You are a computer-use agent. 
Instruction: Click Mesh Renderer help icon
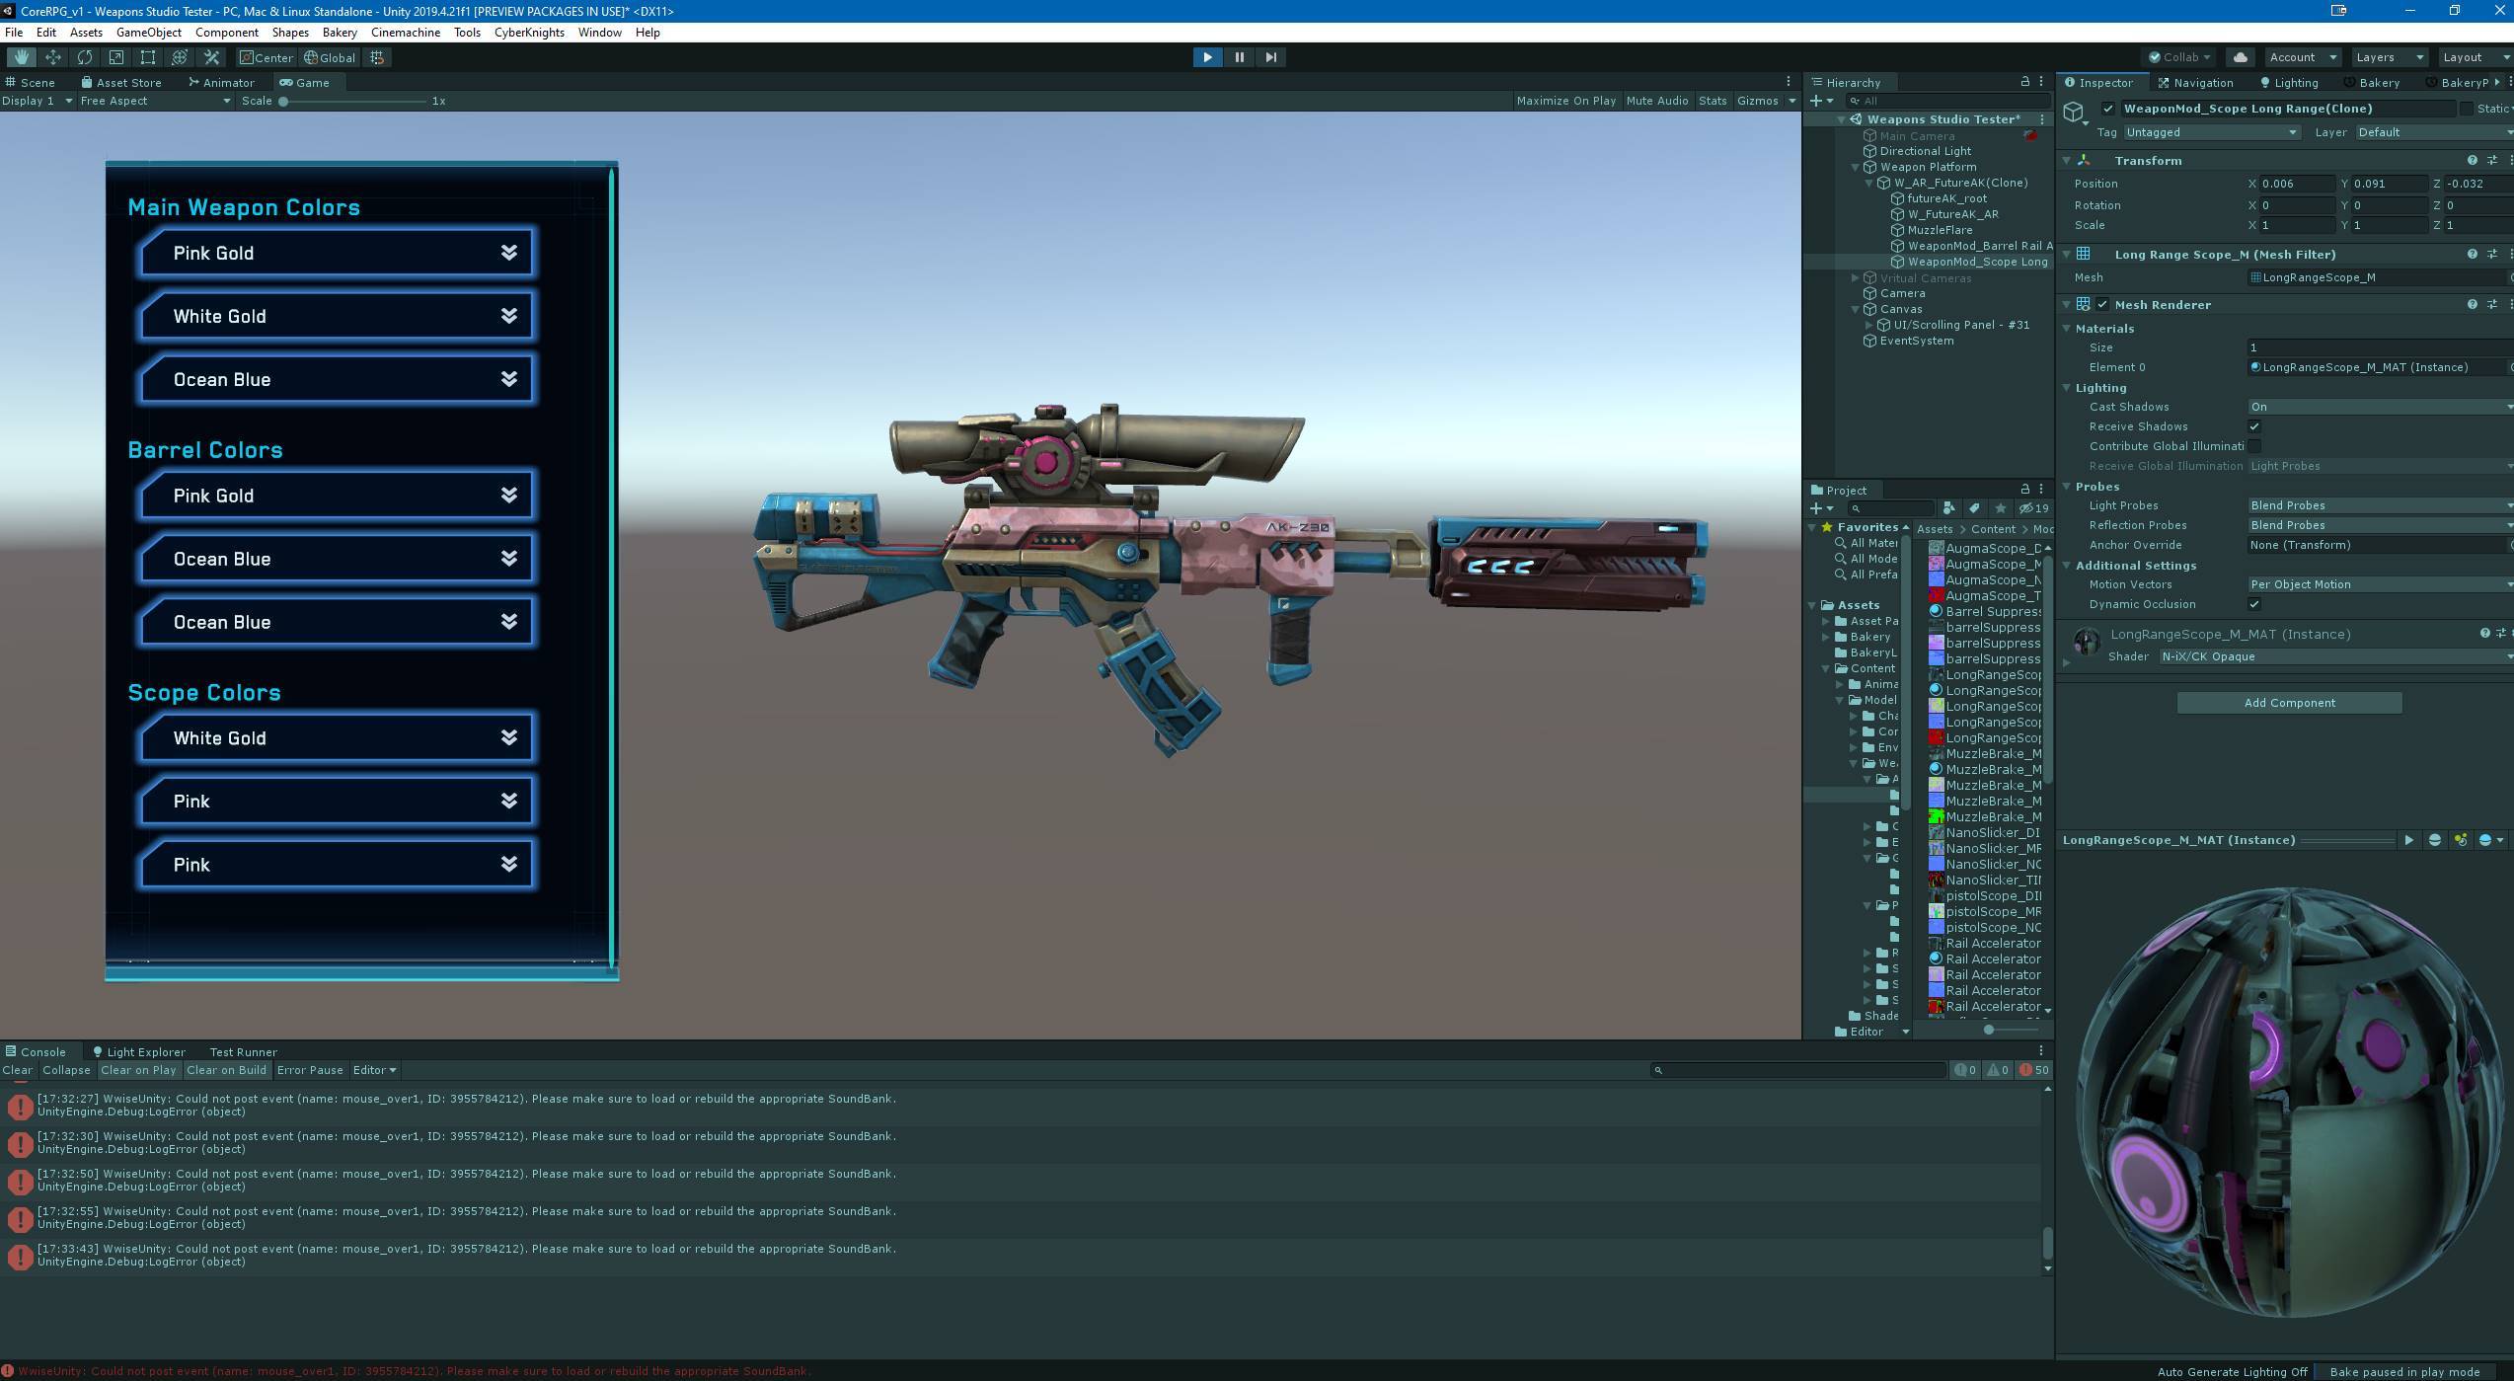(x=2472, y=304)
